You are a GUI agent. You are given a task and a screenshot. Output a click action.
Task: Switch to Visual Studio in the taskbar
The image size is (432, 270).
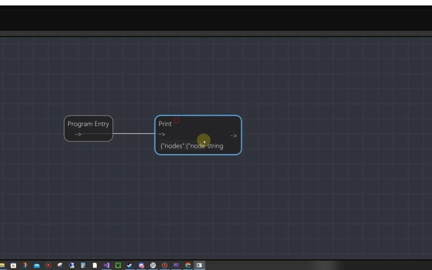pyautogui.click(x=106, y=265)
